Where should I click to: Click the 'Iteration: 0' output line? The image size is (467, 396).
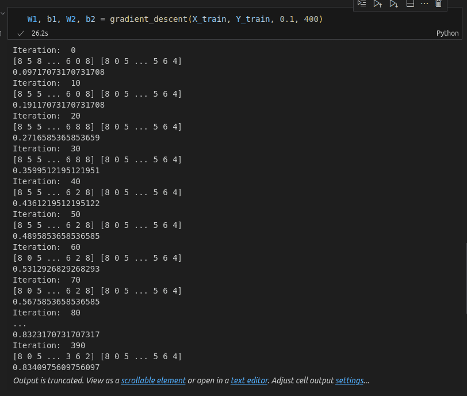pyautogui.click(x=44, y=50)
